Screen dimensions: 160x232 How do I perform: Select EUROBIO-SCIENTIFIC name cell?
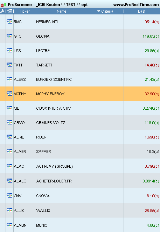pyautogui.click(x=61, y=79)
